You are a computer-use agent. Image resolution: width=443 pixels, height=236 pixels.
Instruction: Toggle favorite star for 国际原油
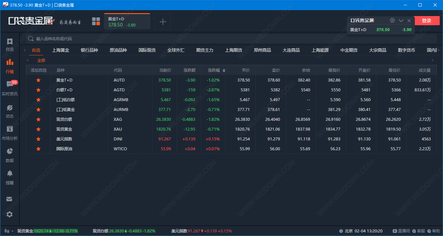[x=38, y=149]
